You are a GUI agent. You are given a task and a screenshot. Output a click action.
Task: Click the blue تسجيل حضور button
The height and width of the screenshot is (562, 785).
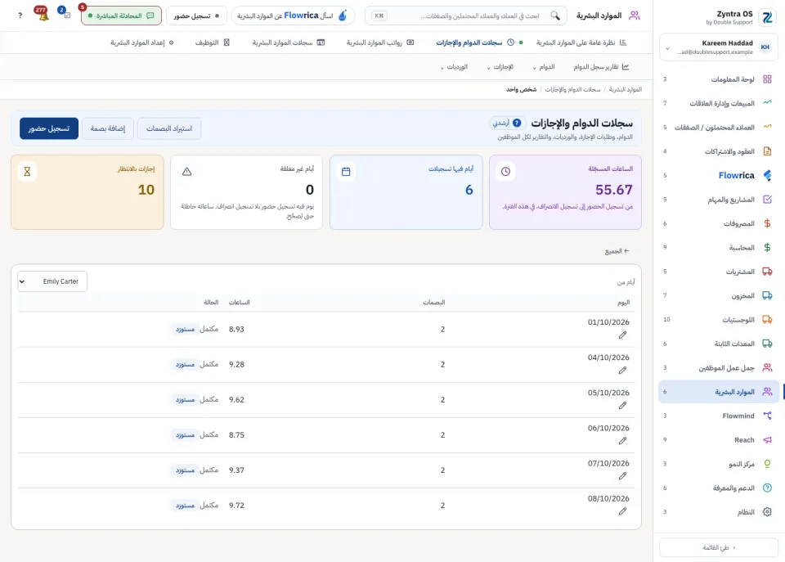(49, 128)
